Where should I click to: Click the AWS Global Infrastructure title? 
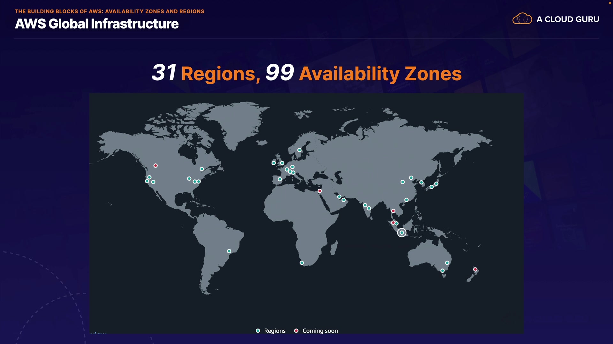pos(97,24)
